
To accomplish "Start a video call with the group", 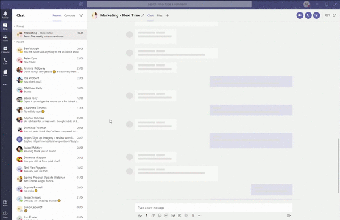I will (x=300, y=15).
